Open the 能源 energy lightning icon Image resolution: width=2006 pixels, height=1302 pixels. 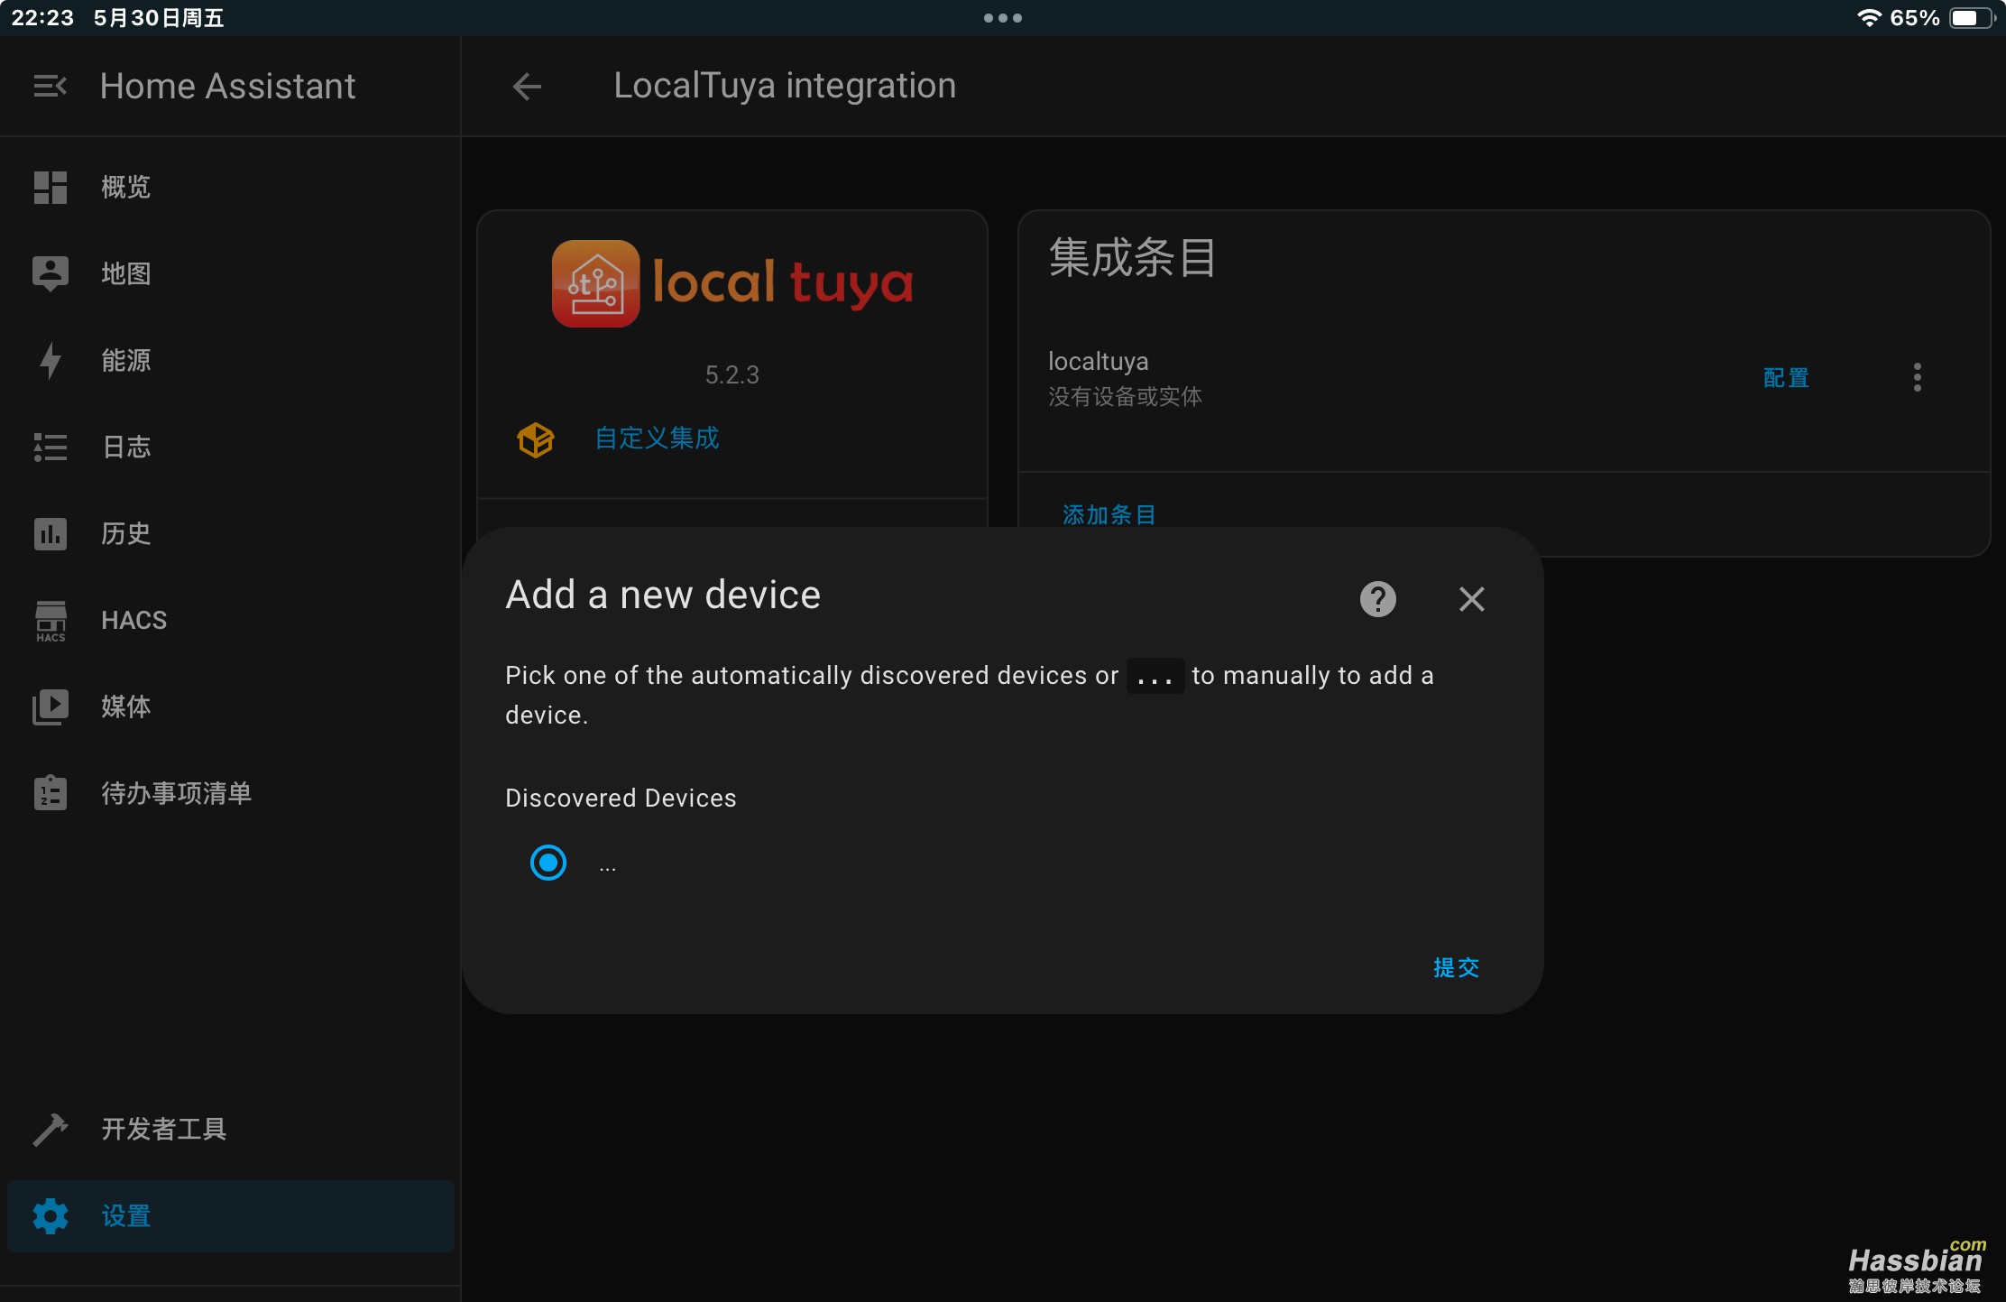51,360
